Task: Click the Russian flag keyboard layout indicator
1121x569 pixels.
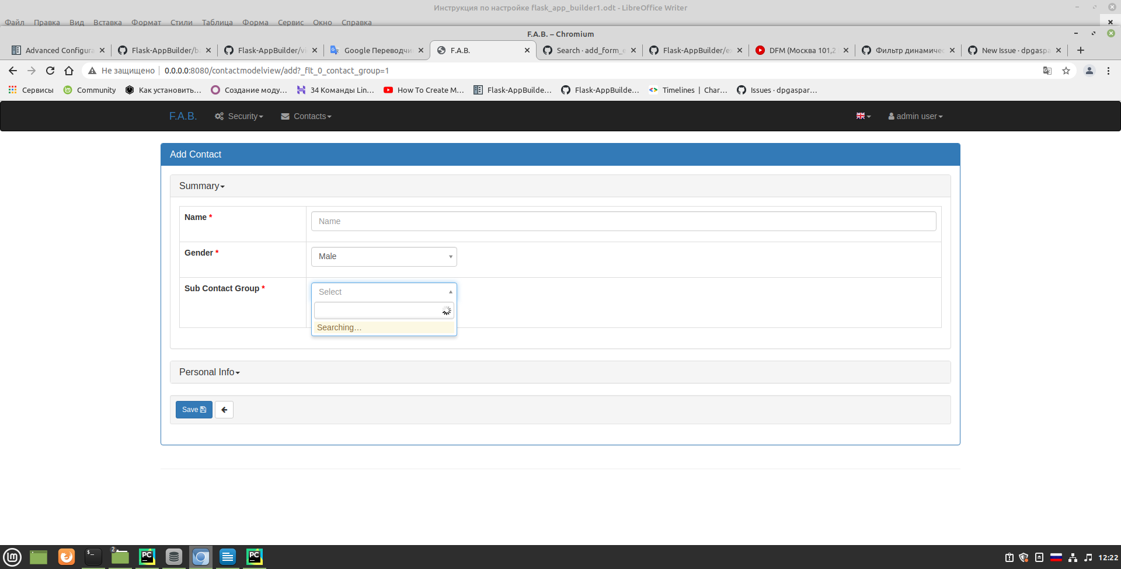Action: click(x=1056, y=557)
